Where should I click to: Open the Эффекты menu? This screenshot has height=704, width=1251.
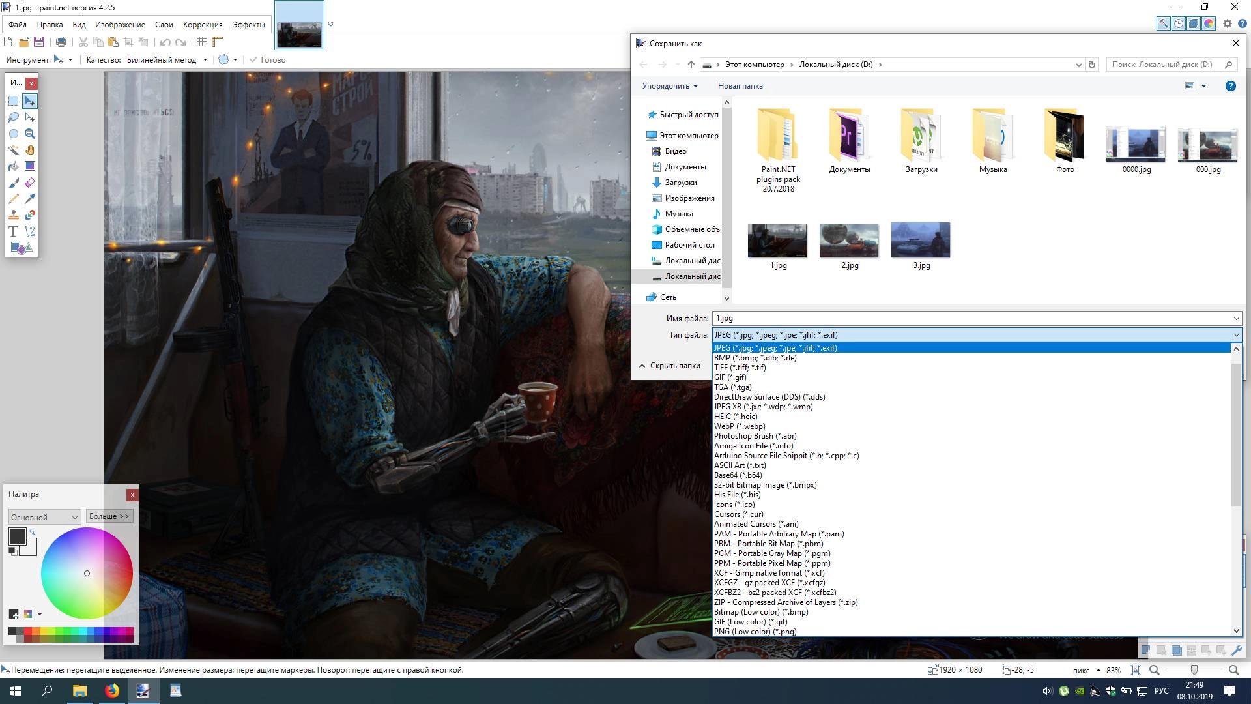pos(248,25)
